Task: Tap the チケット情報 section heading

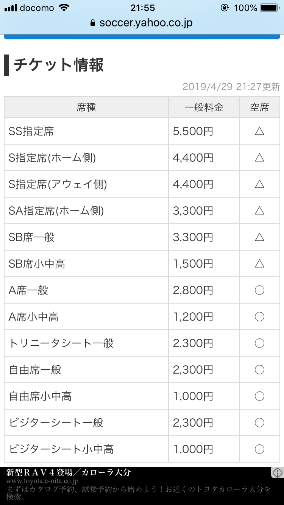Action: point(59,65)
